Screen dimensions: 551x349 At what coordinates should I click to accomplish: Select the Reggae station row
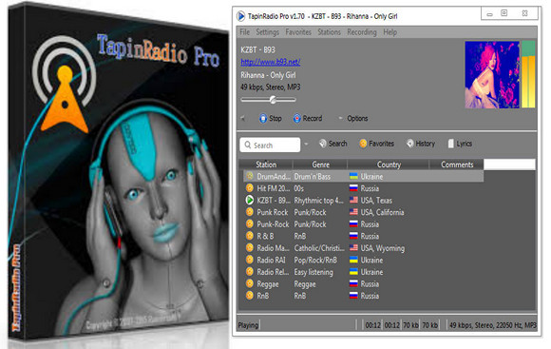click(x=363, y=284)
